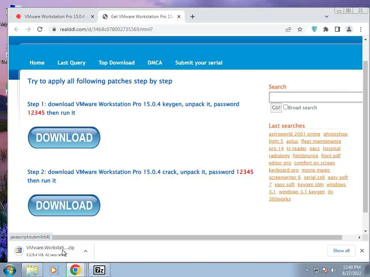Open the comfort on screen link
Image resolution: width=370 pixels, height=277 pixels.
315,163
